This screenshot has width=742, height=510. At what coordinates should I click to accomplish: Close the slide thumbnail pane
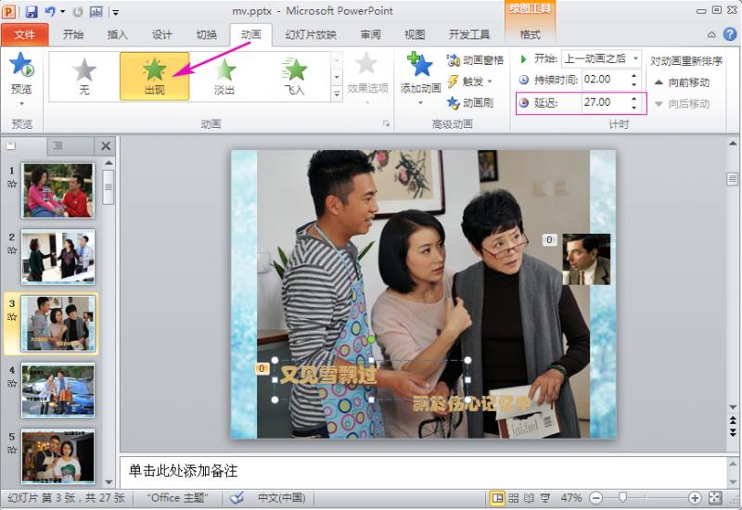[x=106, y=147]
